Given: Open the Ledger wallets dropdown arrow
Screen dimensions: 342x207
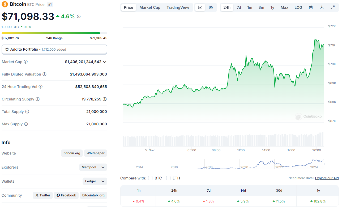Looking at the screenshot, I should (x=103, y=181).
